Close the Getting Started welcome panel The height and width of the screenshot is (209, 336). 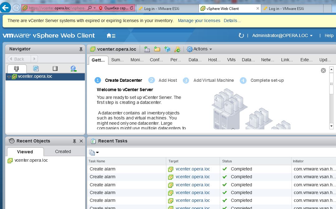coord(323,70)
